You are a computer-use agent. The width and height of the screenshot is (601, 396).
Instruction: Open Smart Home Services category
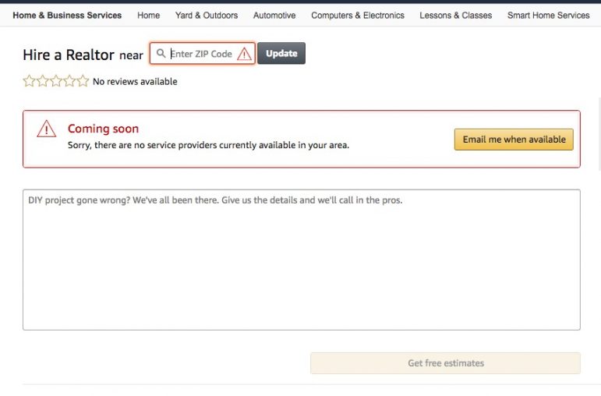(x=548, y=16)
